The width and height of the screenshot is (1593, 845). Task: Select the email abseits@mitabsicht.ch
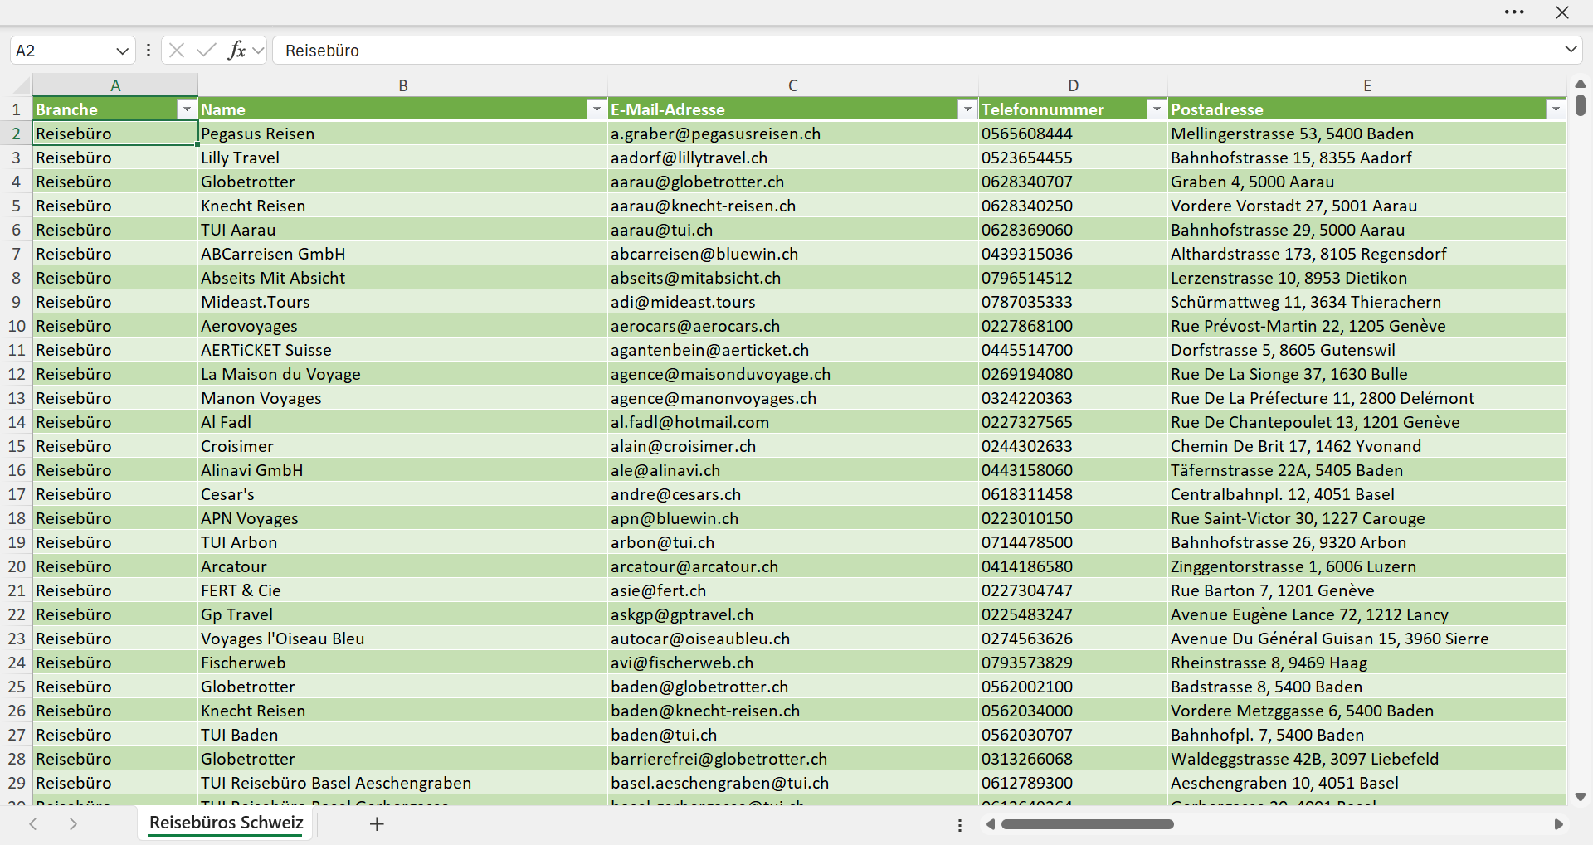(x=793, y=278)
